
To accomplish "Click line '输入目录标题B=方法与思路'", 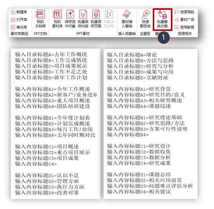I will pyautogui.click(x=140, y=60).
